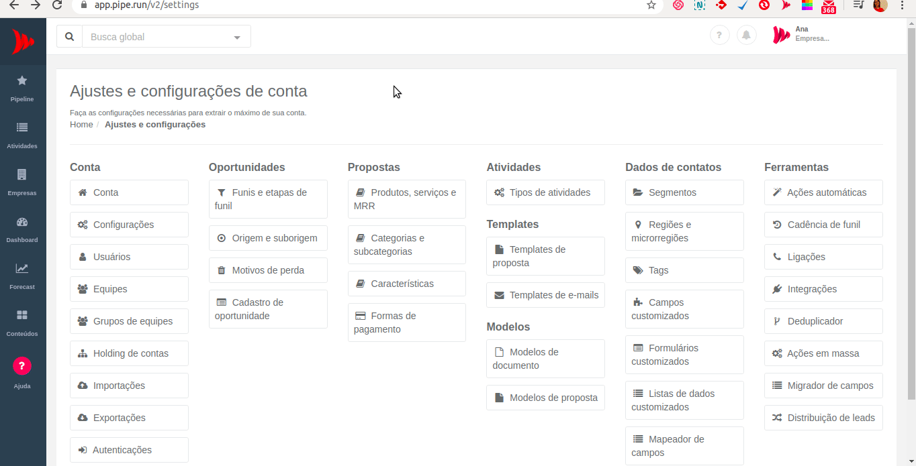Expand the Busca global dropdown arrow
Viewport: 916px width, 466px height.
[236, 38]
